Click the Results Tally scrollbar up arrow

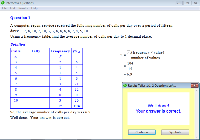[197, 91]
